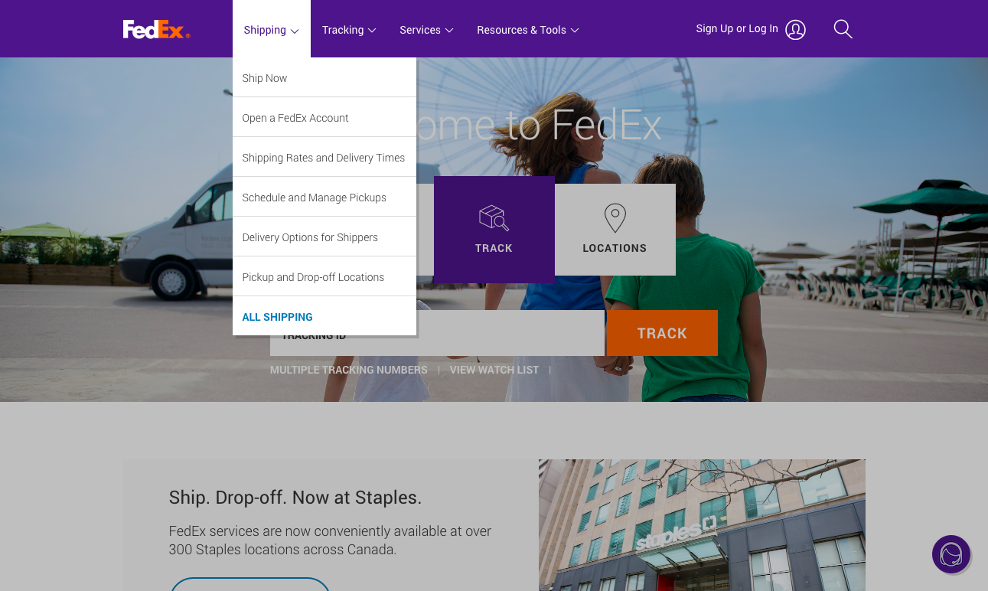This screenshot has width=988, height=591.
Task: Click the ALL SHIPPING link
Action: [278, 317]
